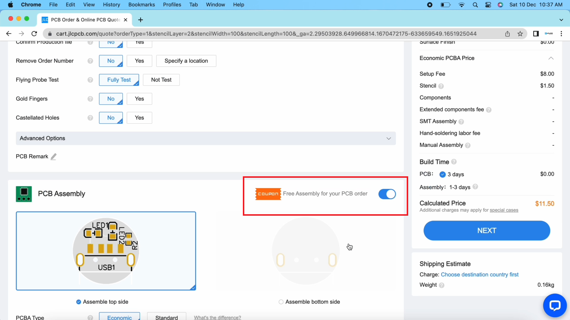Open the tab list dropdown arrow

pos(561,20)
